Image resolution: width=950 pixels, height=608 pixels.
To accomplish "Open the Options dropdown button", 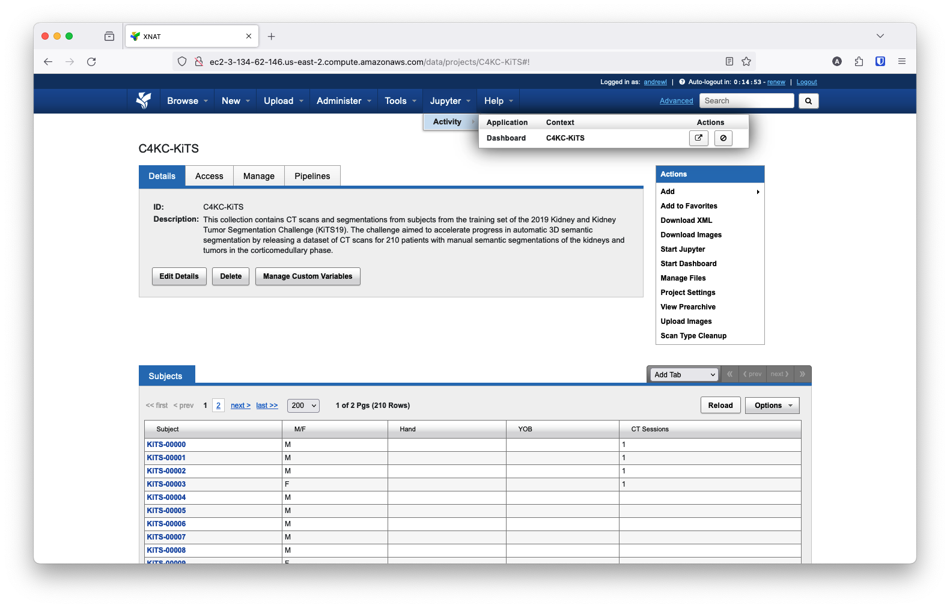I will click(772, 406).
